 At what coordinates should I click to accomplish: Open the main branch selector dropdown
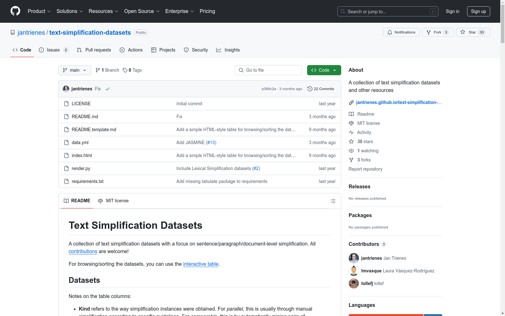(75, 70)
